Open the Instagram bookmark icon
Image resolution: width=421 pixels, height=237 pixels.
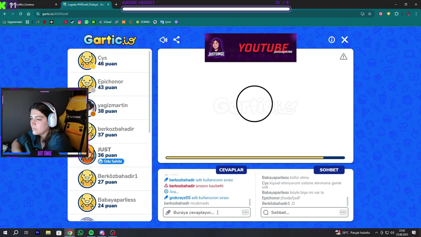[80, 22]
